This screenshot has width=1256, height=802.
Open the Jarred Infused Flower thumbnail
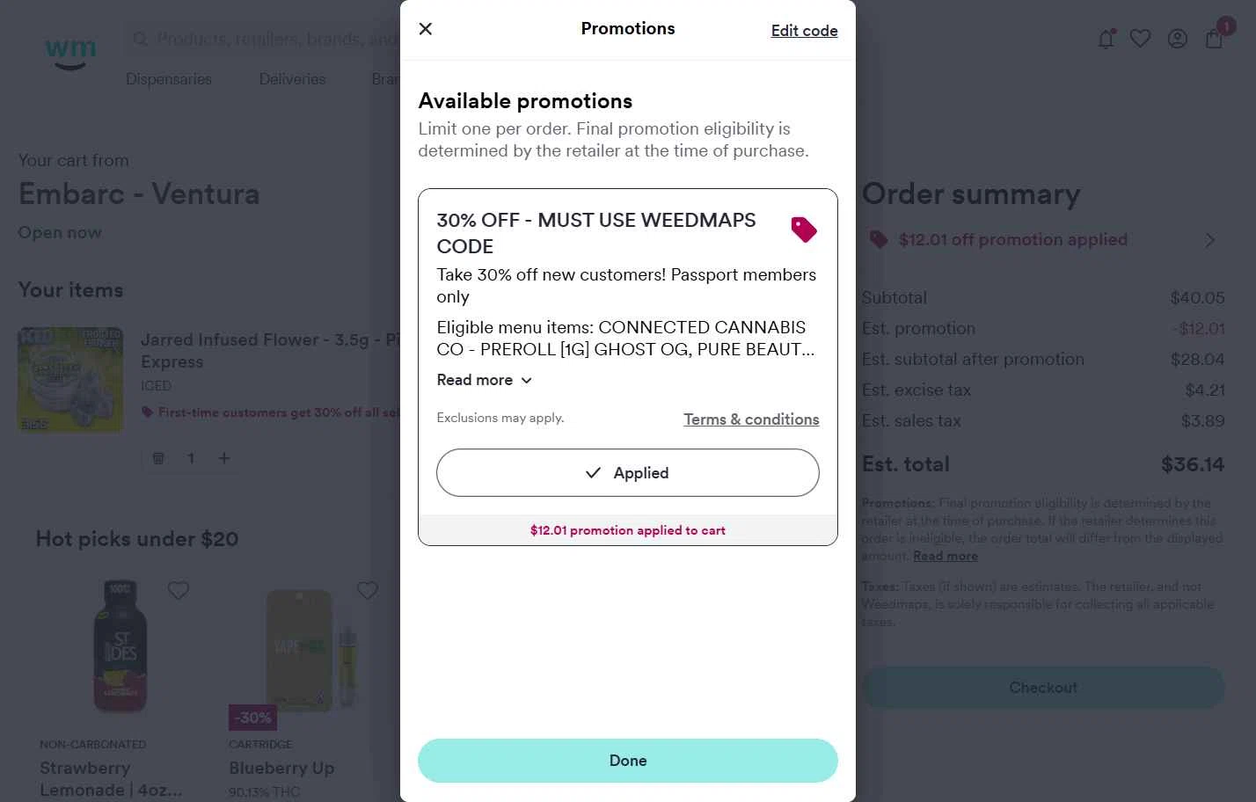coord(70,379)
